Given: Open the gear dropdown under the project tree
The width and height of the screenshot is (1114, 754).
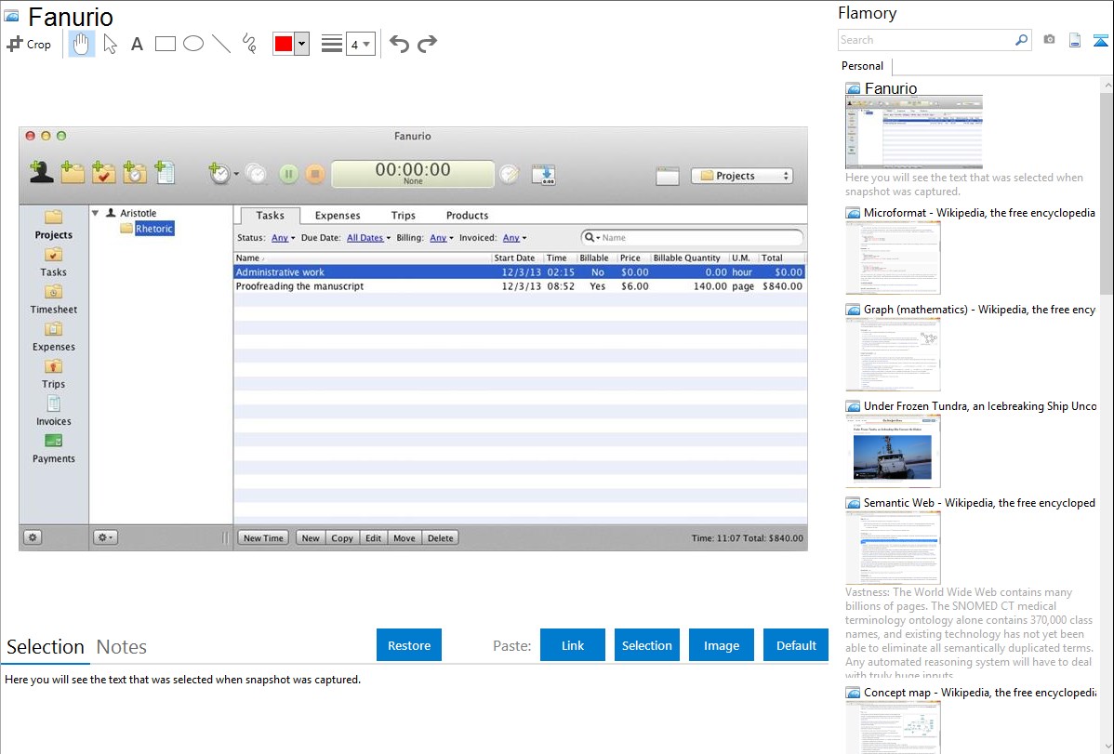Looking at the screenshot, I should point(105,537).
